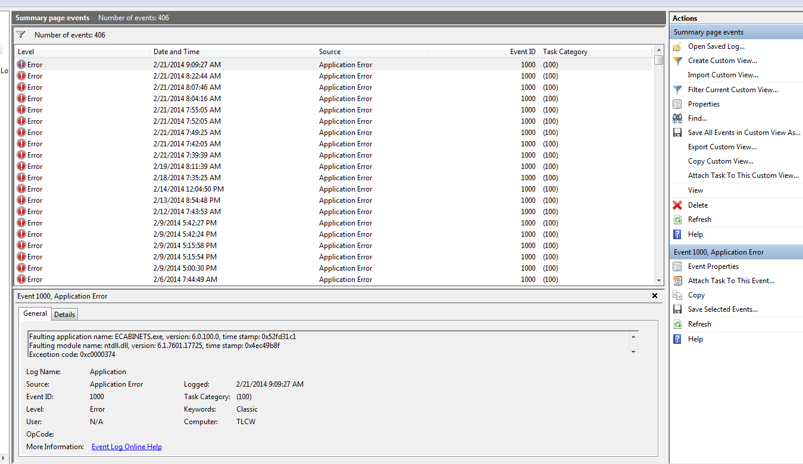
Task: Click the Create Custom View funnel icon
Action: point(677,61)
